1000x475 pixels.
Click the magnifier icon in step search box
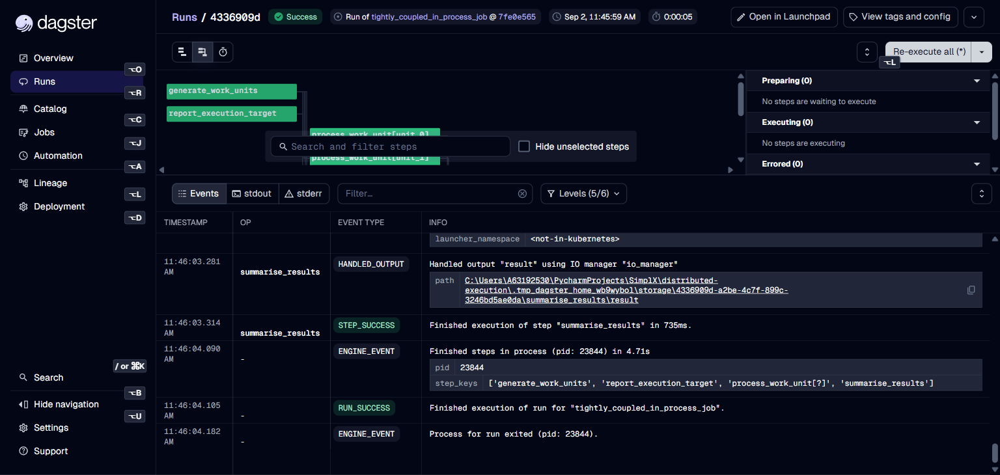tap(283, 146)
